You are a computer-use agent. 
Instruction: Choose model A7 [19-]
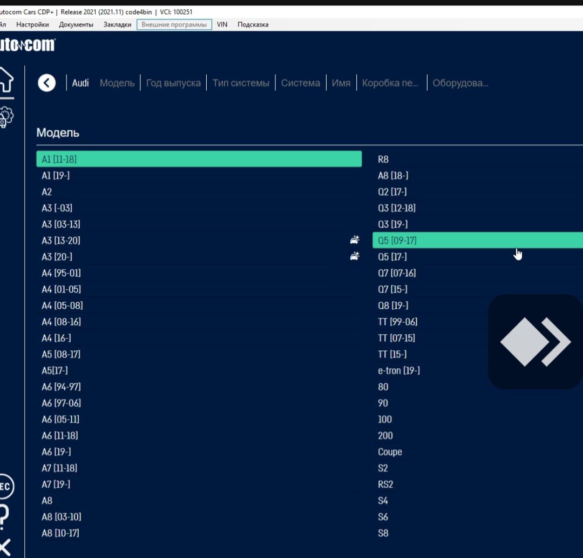point(199,484)
